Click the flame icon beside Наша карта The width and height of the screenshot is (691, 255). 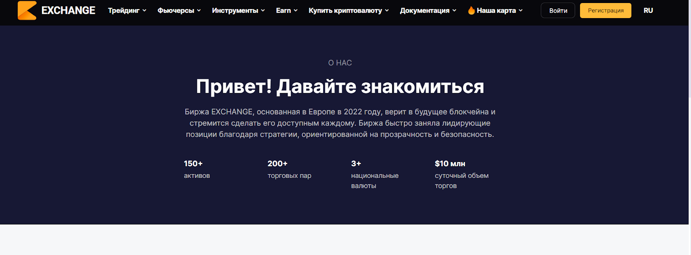471,10
